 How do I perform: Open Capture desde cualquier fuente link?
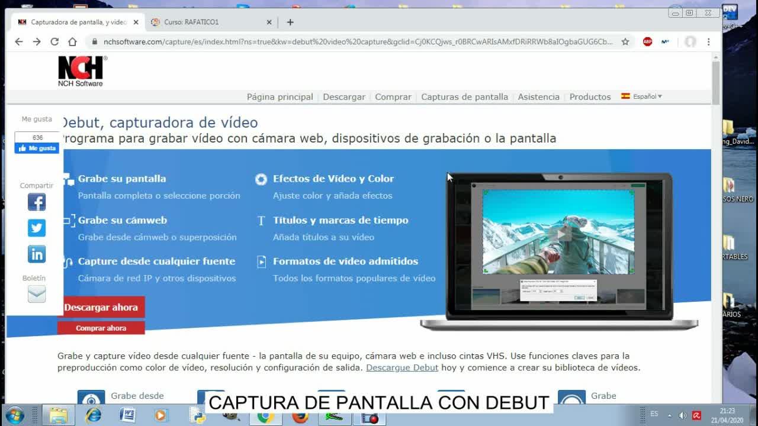pos(157,262)
